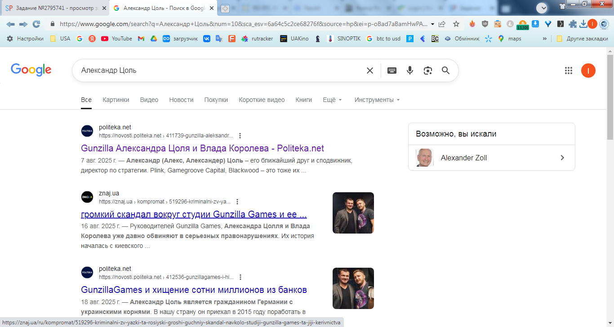Open the address bar dropdown arrow
This screenshot has height=327, width=614.
pyautogui.click(x=432, y=24)
